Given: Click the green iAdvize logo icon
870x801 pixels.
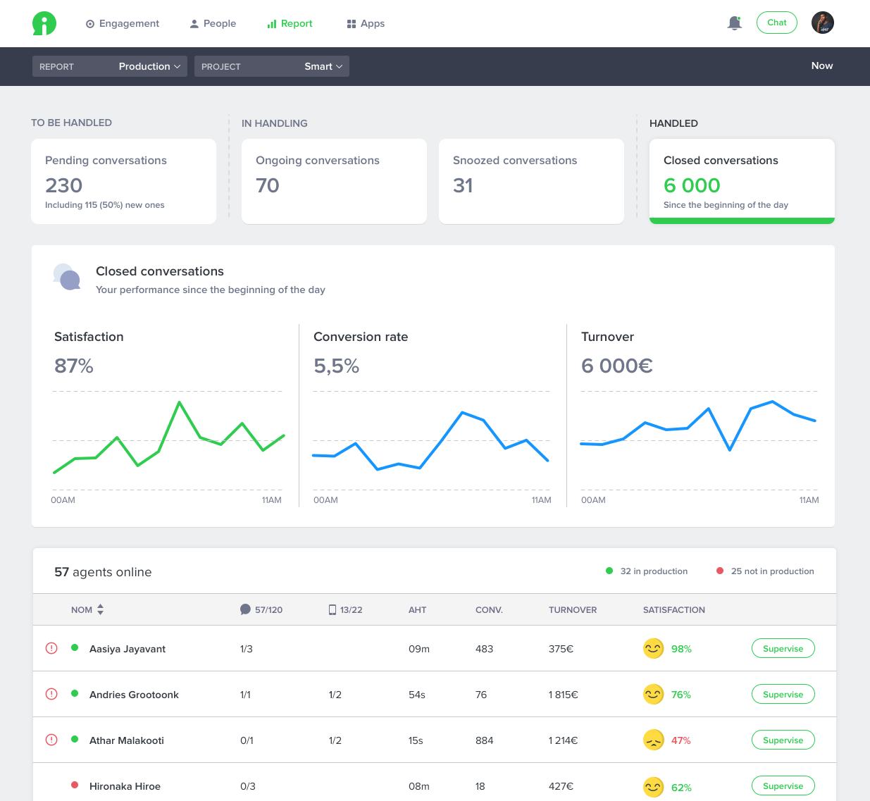Looking at the screenshot, I should pos(44,23).
